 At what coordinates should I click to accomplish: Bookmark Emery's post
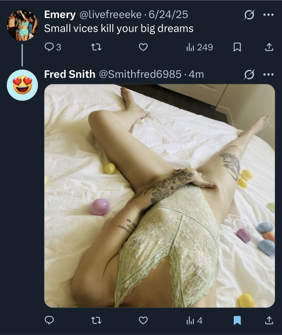(237, 47)
